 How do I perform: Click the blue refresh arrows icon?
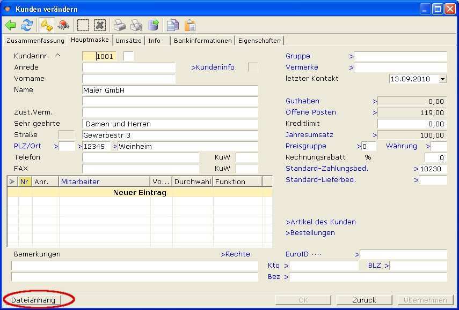click(27, 25)
